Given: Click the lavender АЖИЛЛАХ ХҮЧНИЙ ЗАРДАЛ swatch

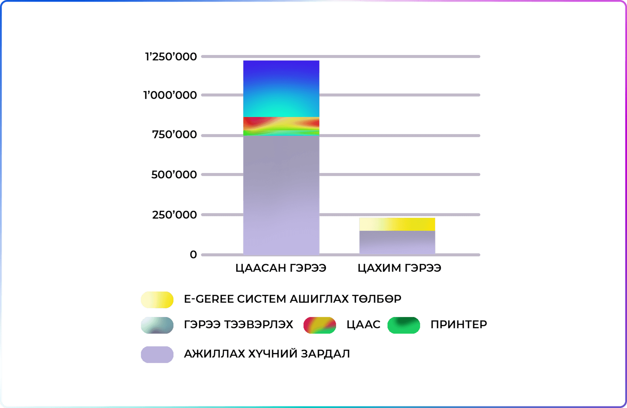Looking at the screenshot, I should point(157,354).
